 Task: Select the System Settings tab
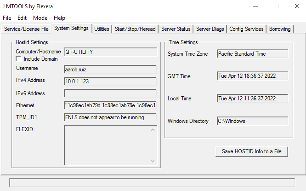click(x=71, y=28)
